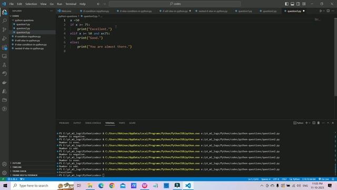Viewport: 337px width, 190px height.
Task: Open the Remote Explorer view
Action: coord(4,56)
